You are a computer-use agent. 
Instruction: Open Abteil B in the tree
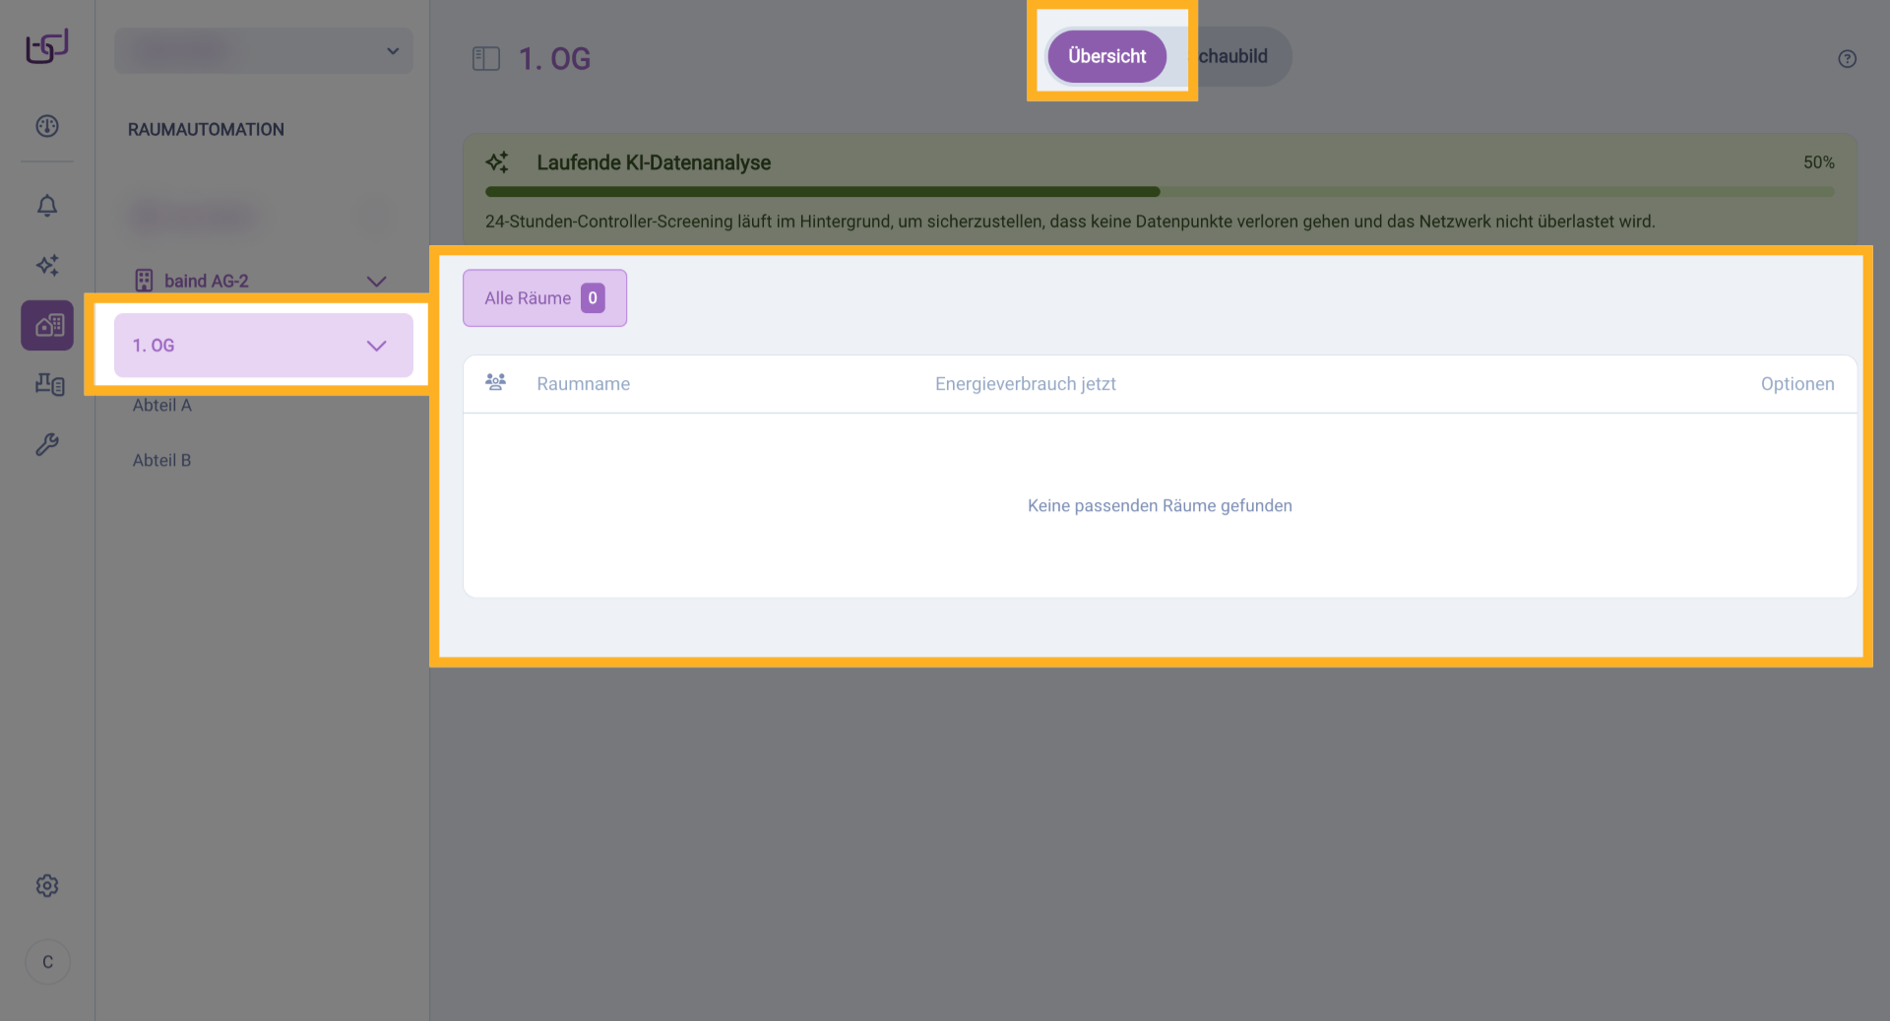point(162,461)
